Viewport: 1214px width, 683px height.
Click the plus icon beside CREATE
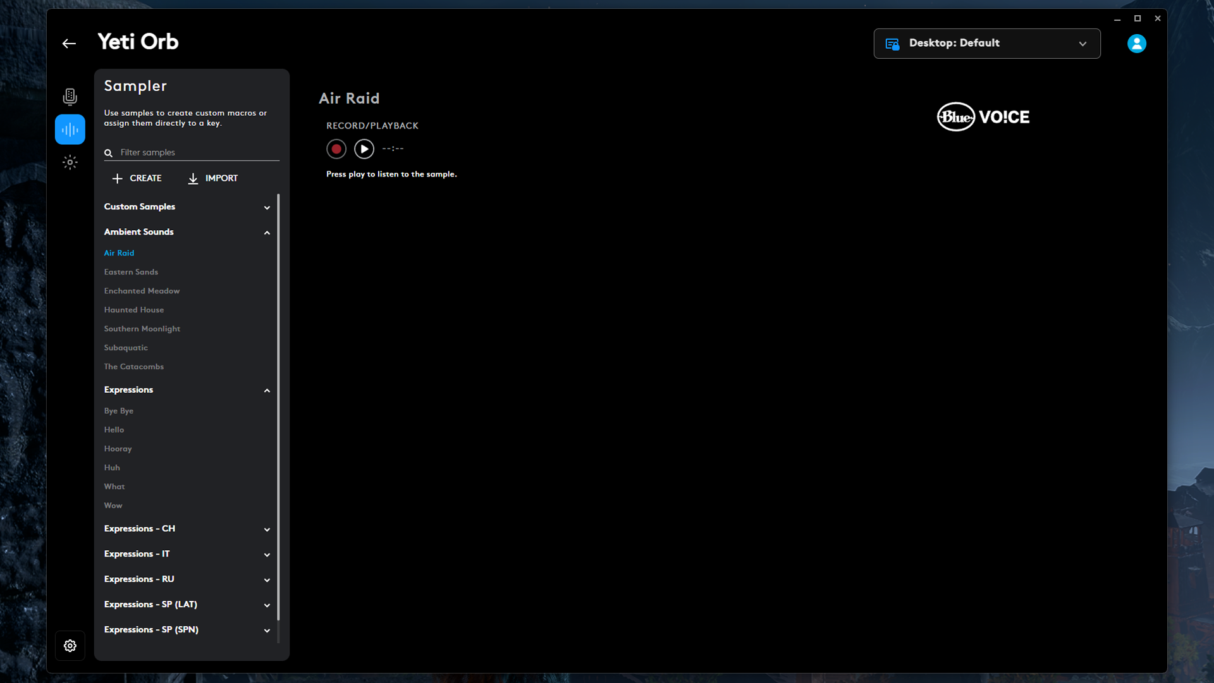click(117, 178)
